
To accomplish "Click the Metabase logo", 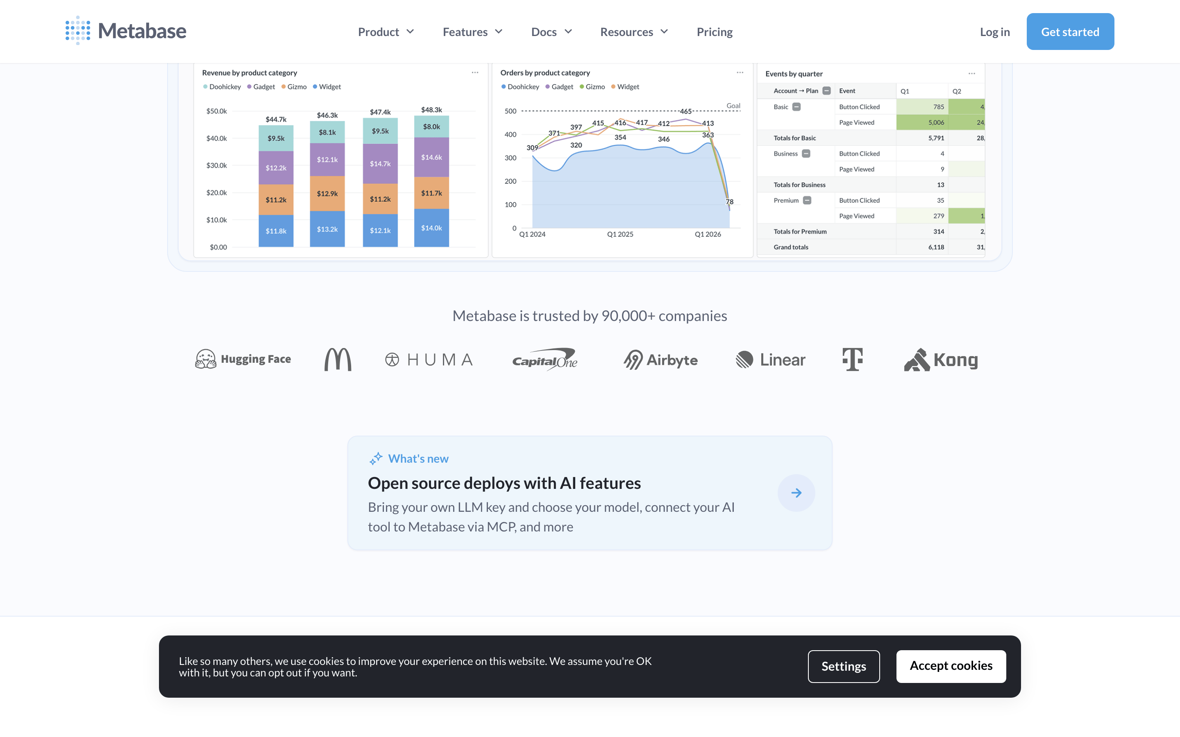I will click(x=126, y=31).
